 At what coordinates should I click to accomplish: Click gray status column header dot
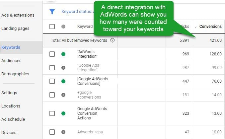[x=63, y=27]
